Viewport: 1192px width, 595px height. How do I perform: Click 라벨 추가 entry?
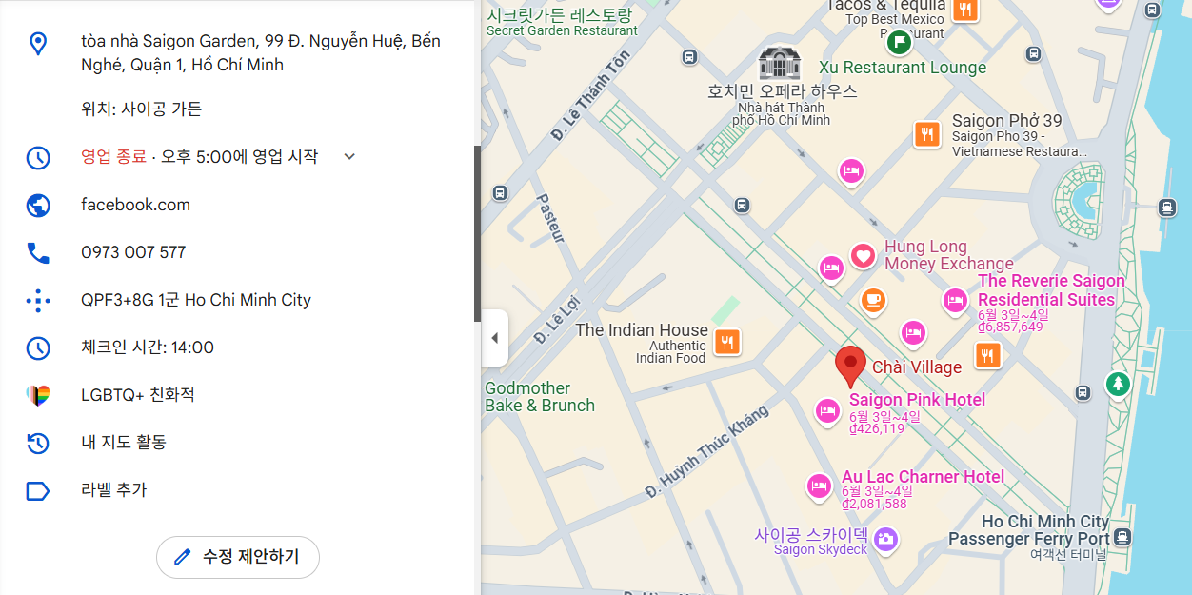point(114,490)
